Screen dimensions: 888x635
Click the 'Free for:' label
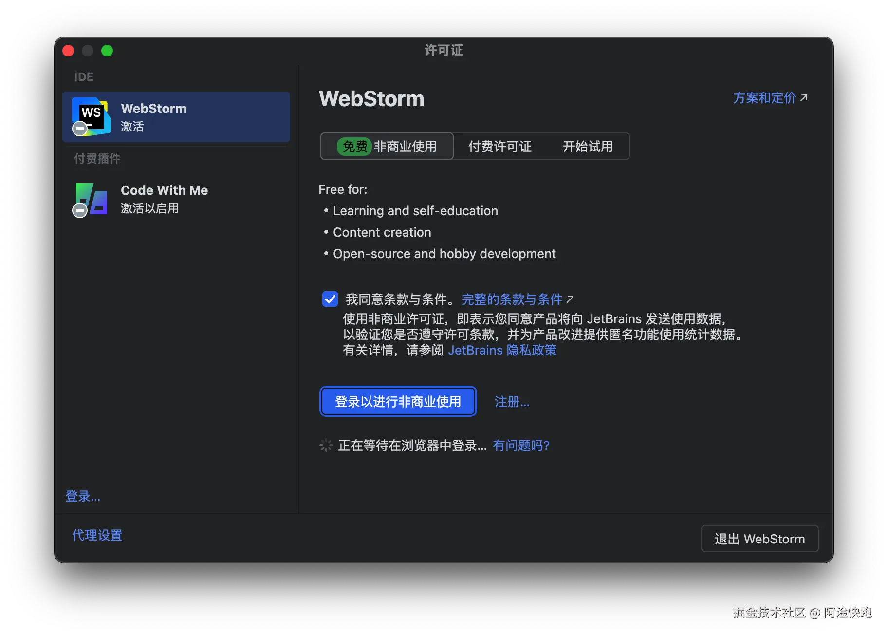point(343,189)
